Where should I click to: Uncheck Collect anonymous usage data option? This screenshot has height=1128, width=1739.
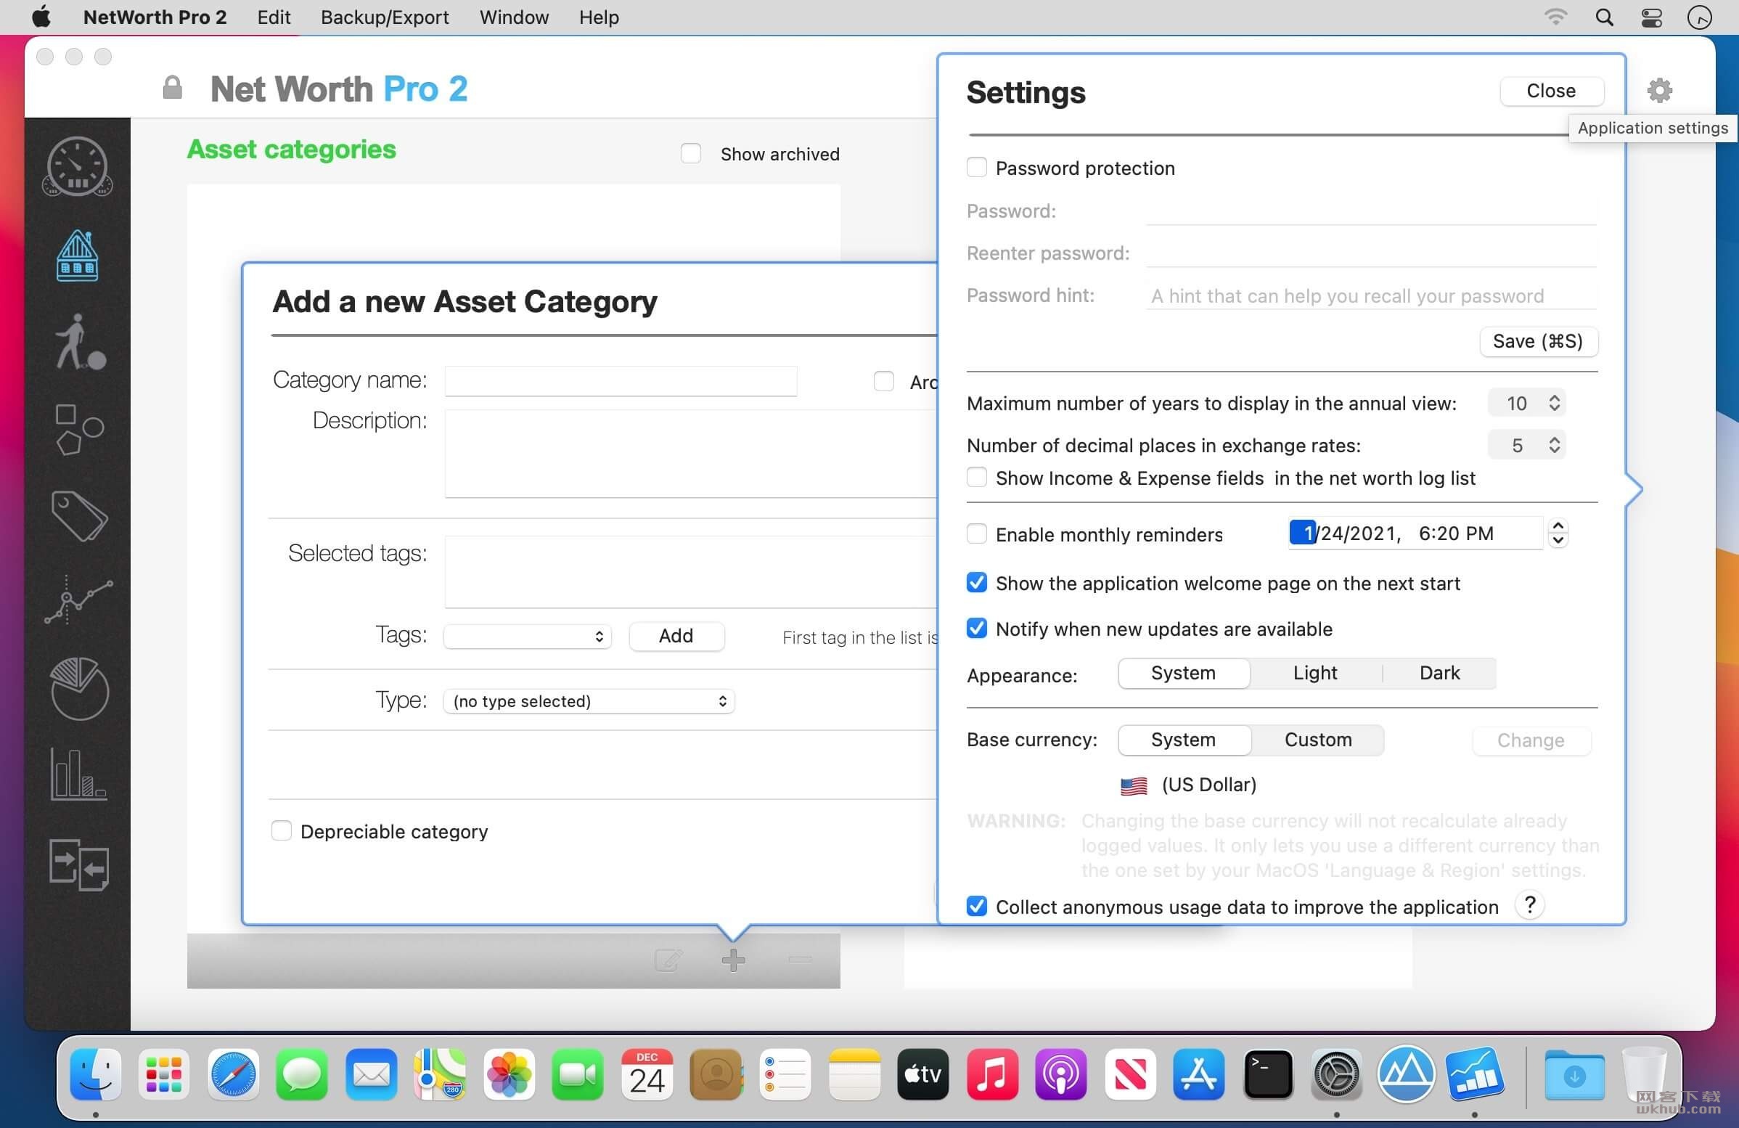tap(976, 906)
